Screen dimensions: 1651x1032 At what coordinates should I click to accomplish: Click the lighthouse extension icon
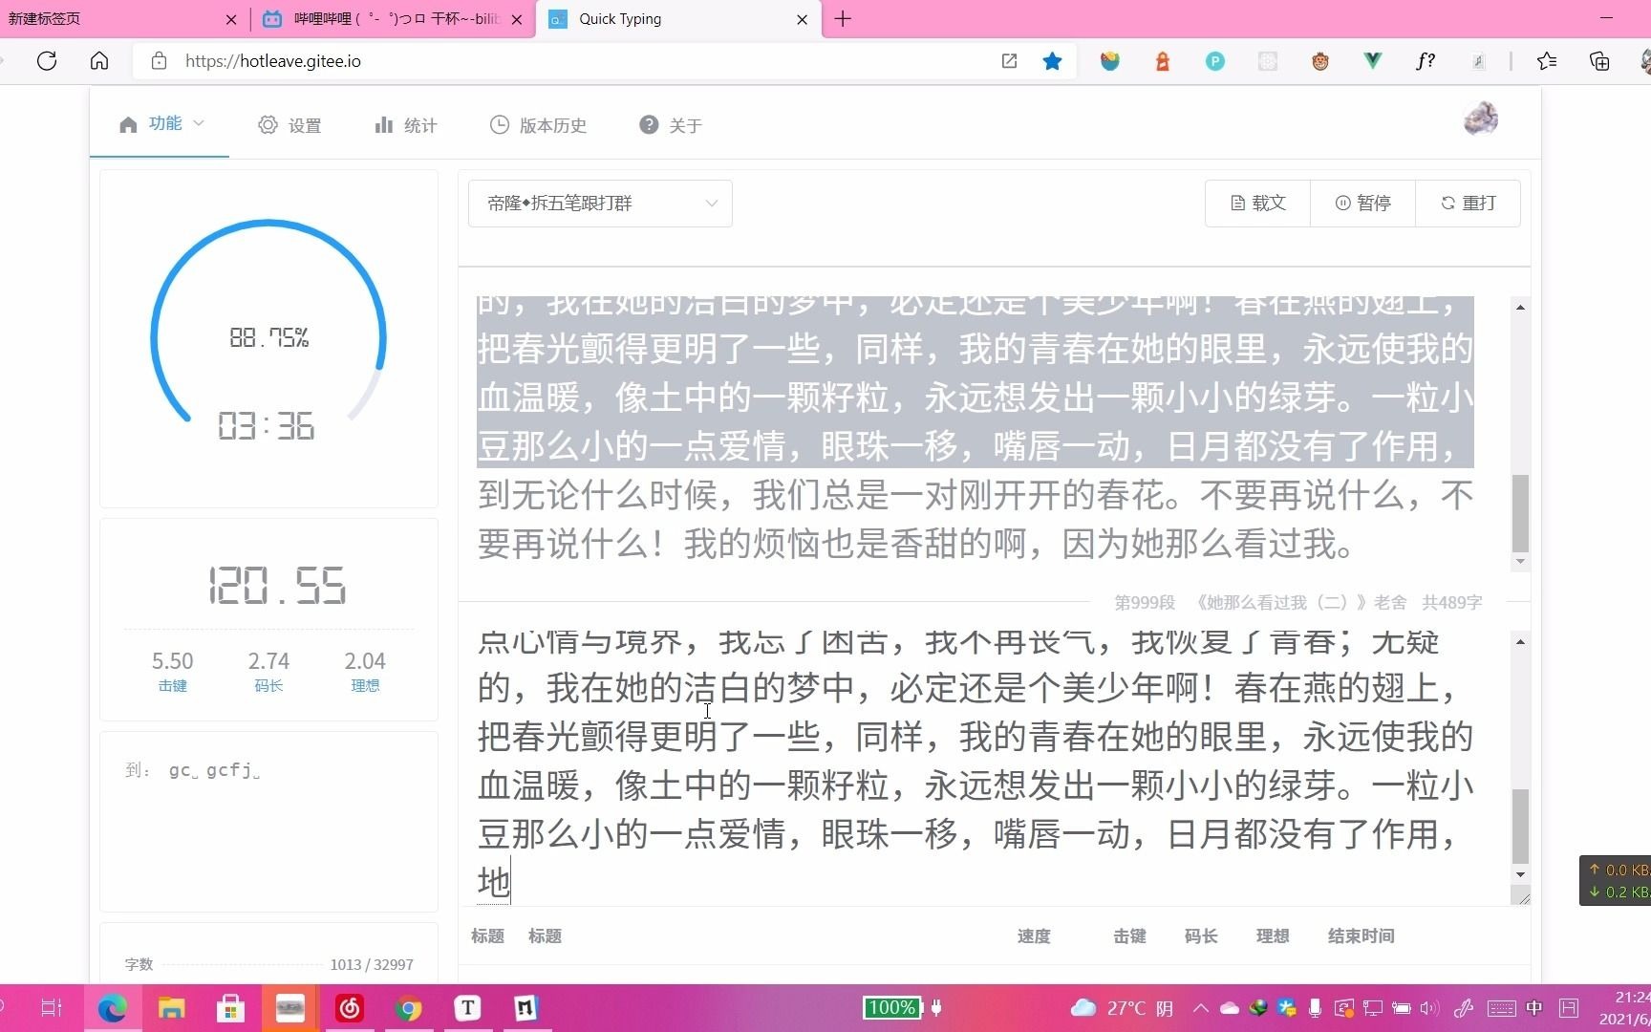click(1163, 61)
